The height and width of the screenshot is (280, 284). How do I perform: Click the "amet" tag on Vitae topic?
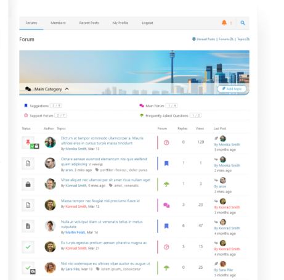coord(118,186)
